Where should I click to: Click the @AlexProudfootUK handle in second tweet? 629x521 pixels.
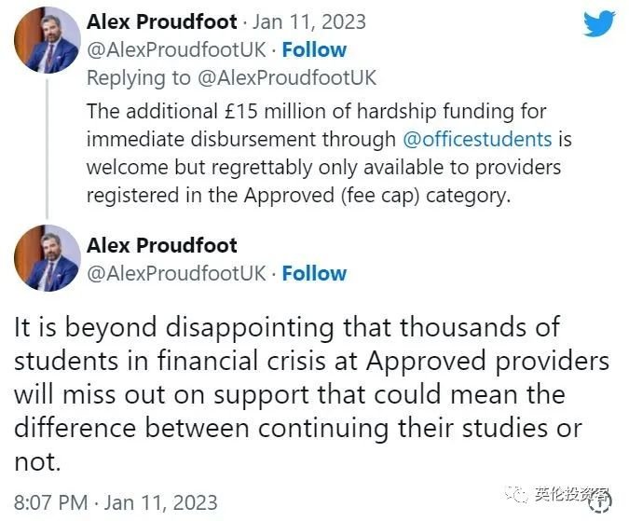point(176,273)
